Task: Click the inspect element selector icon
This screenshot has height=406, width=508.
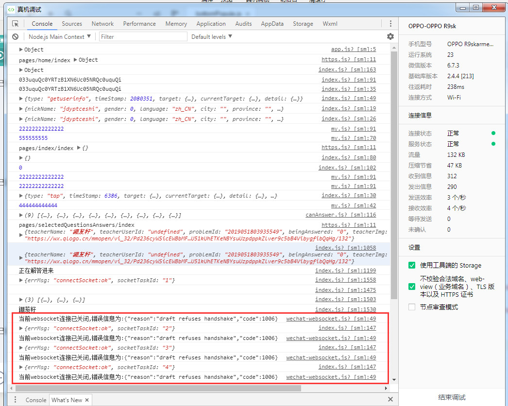Action: point(16,24)
